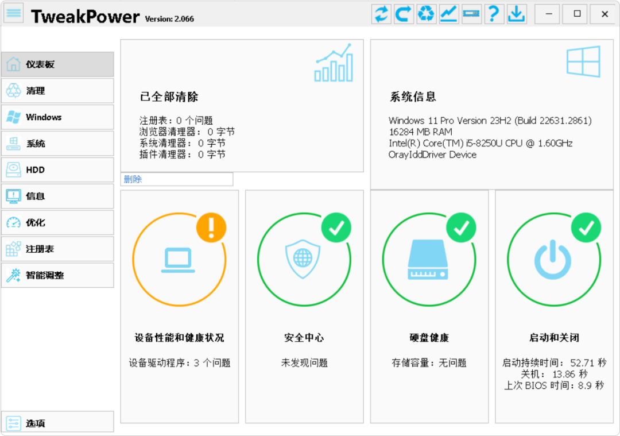Viewport: 620px width, 436px height.
Task: Click the 未发现问题 text
Action: [304, 363]
